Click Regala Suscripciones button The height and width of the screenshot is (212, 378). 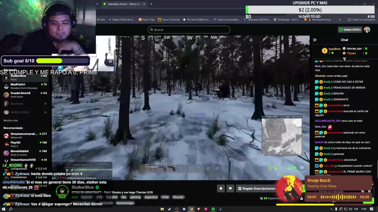[x=257, y=188]
